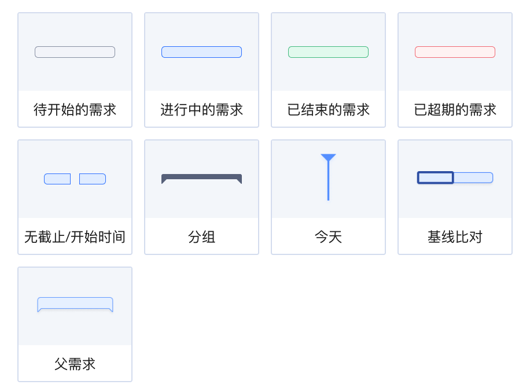The width and height of the screenshot is (530, 392).
Task: Click the right bar with no deadline
Action: [93, 179]
